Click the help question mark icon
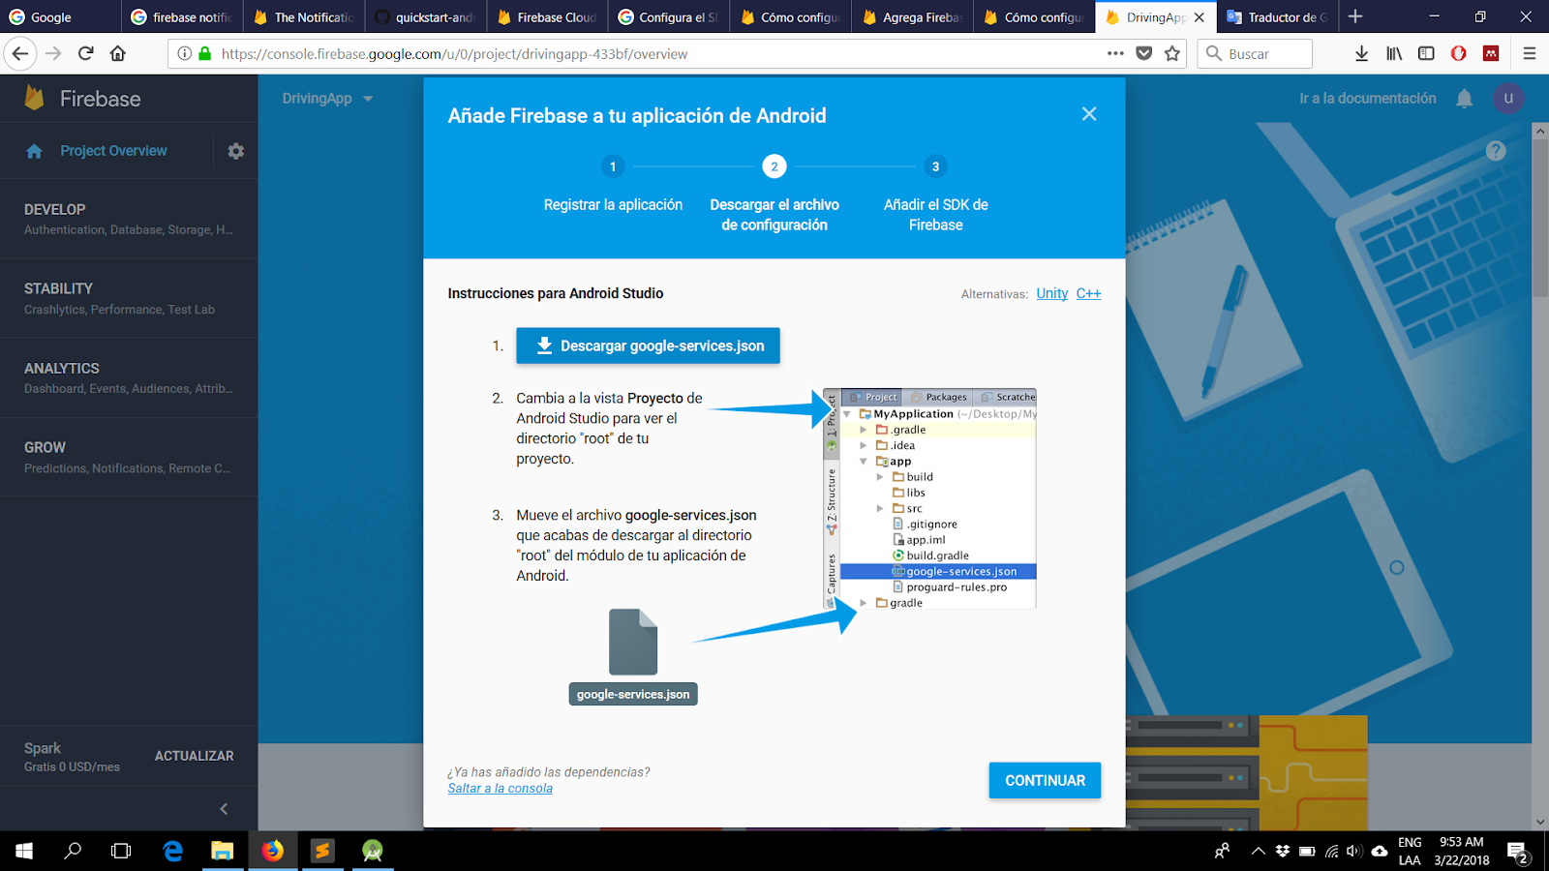 (x=1496, y=151)
